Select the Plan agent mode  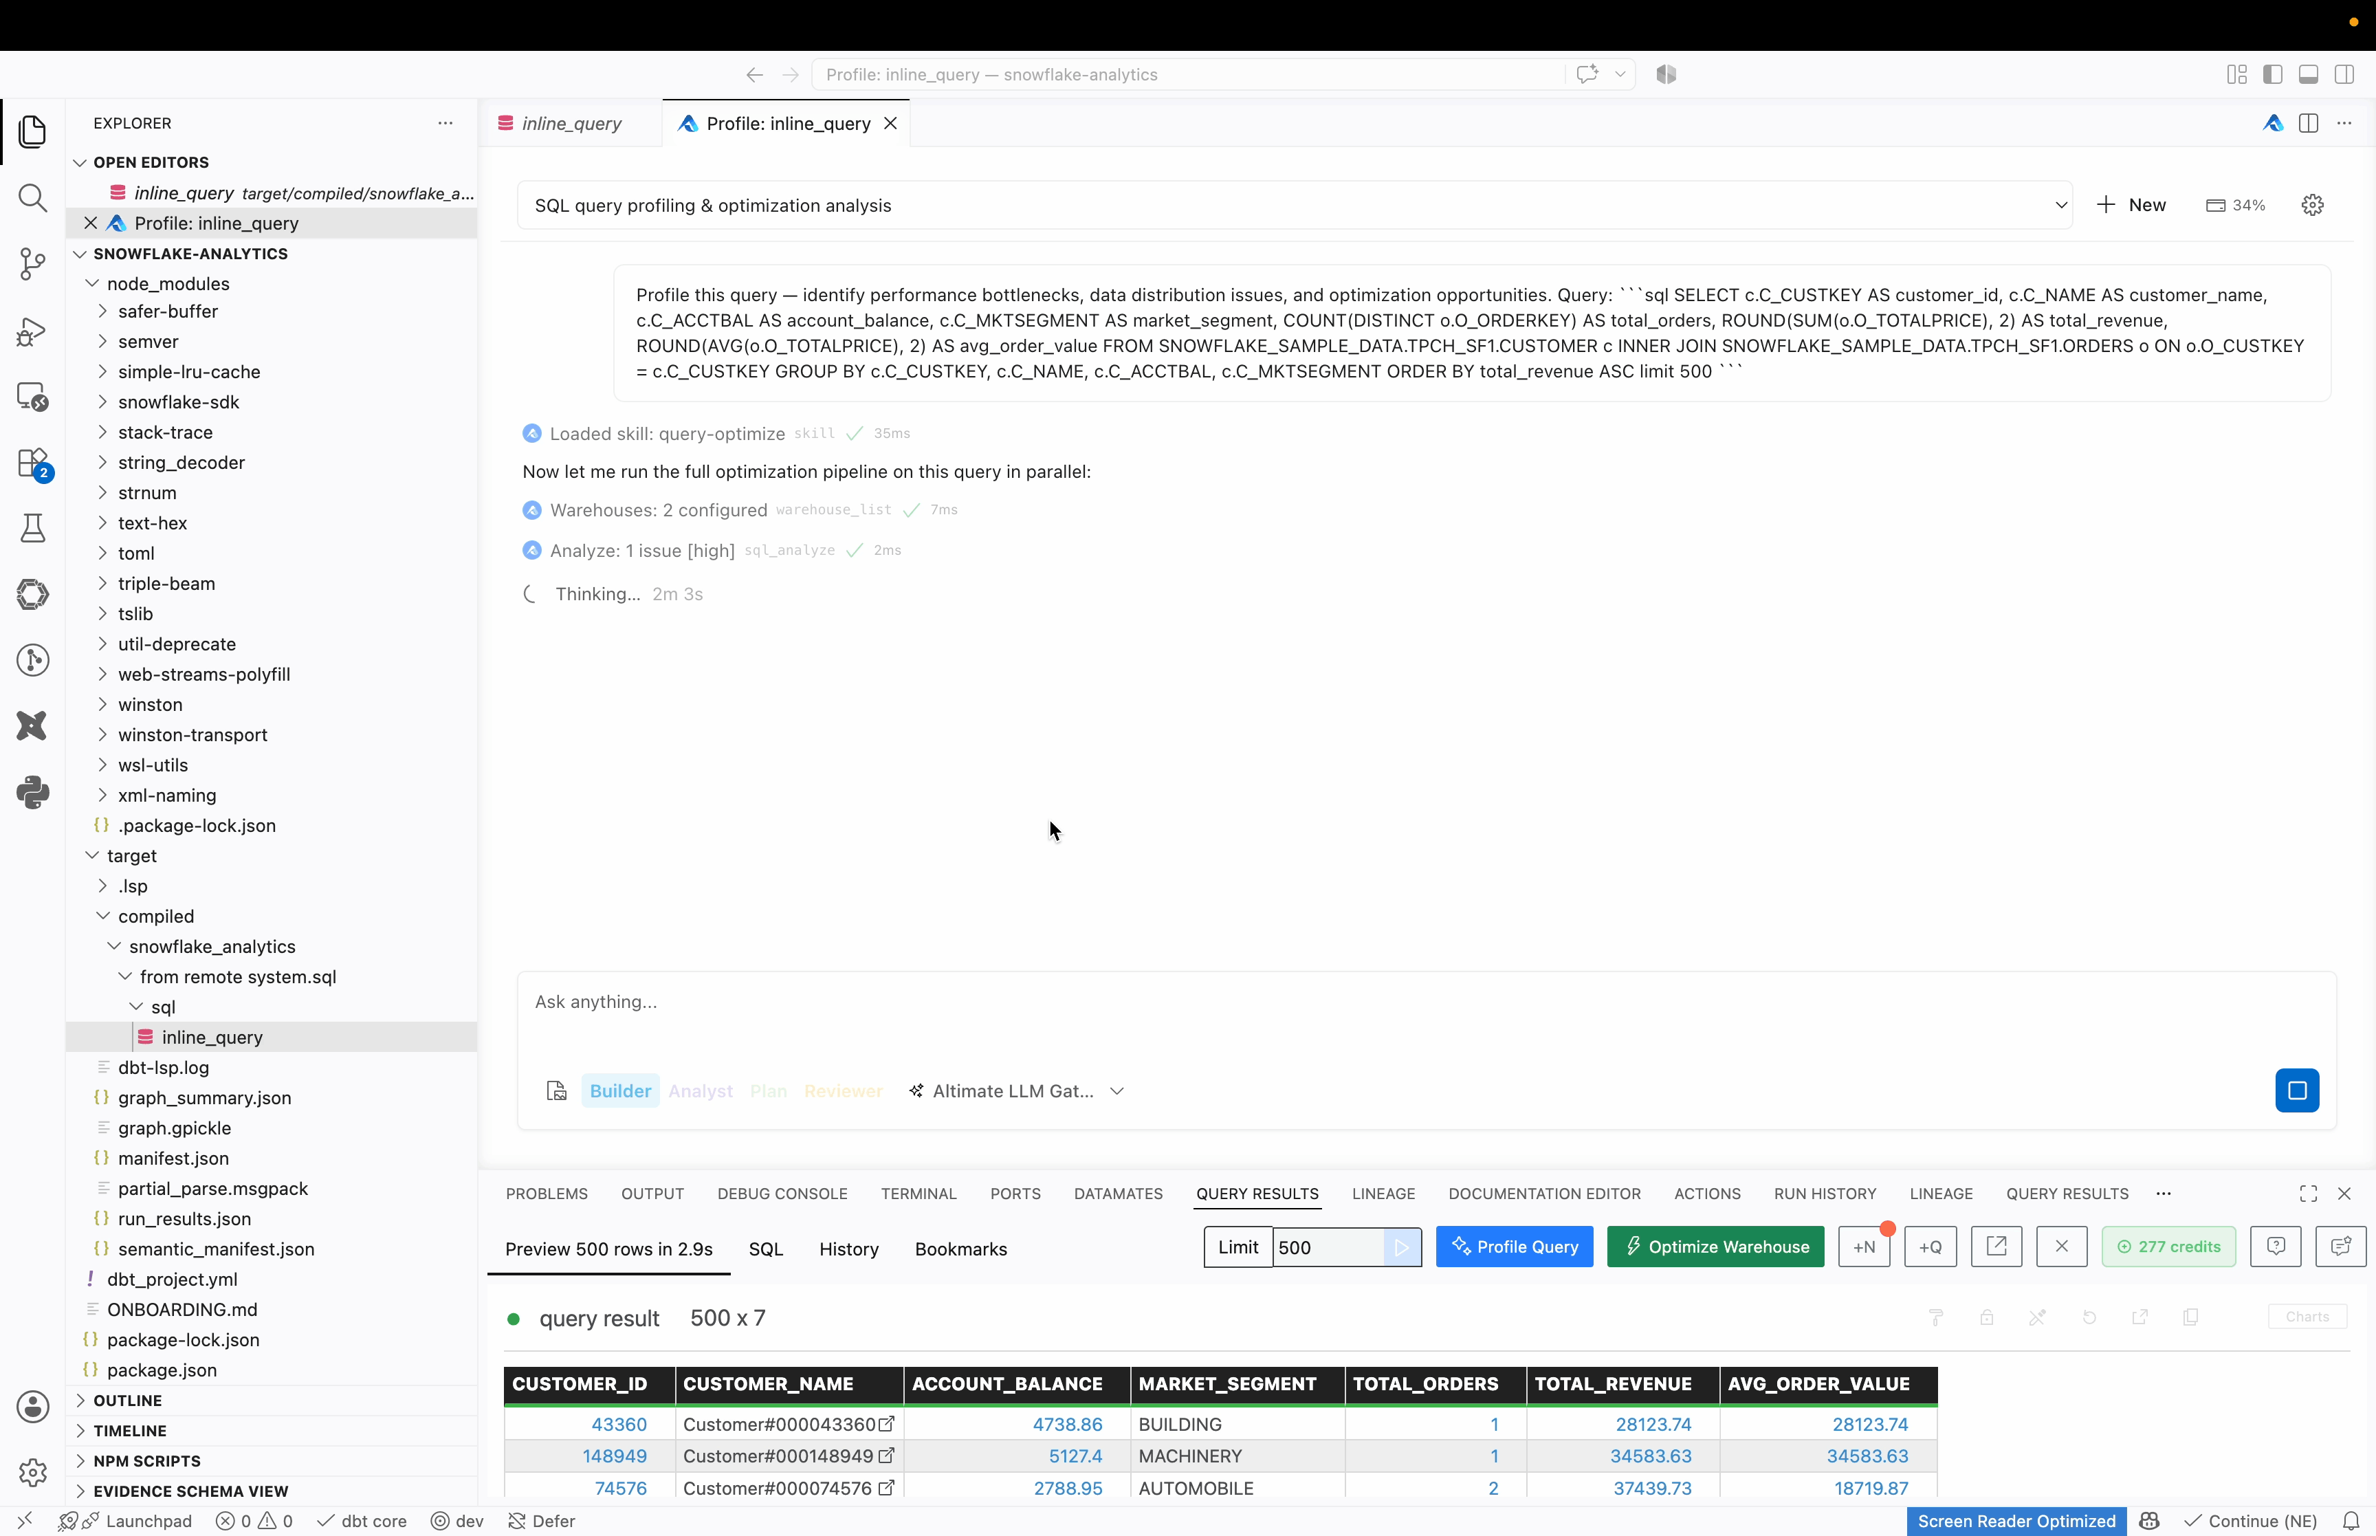[768, 1091]
